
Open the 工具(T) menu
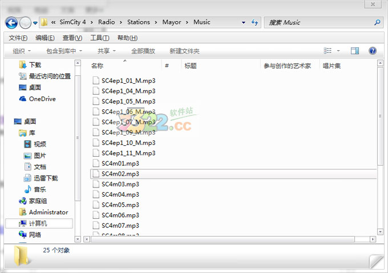[100, 38]
